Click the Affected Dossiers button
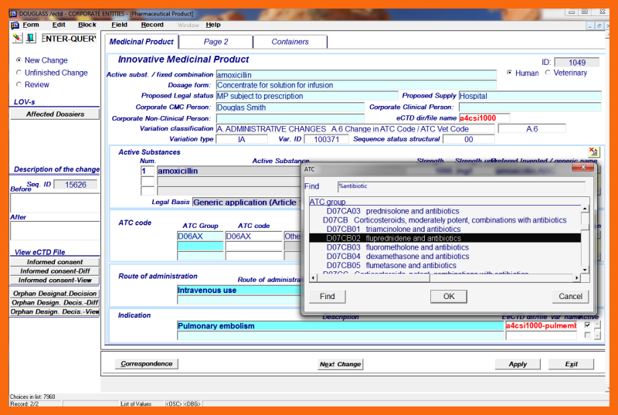This screenshot has height=415, width=618. (x=54, y=114)
